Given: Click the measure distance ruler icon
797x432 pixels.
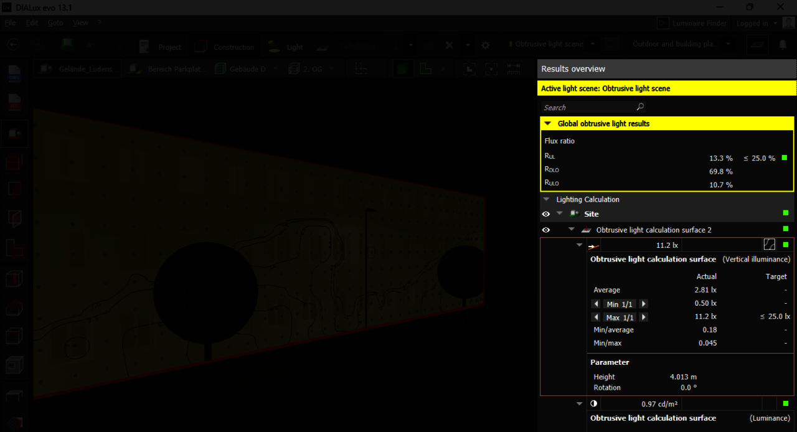Looking at the screenshot, I should 514,68.
